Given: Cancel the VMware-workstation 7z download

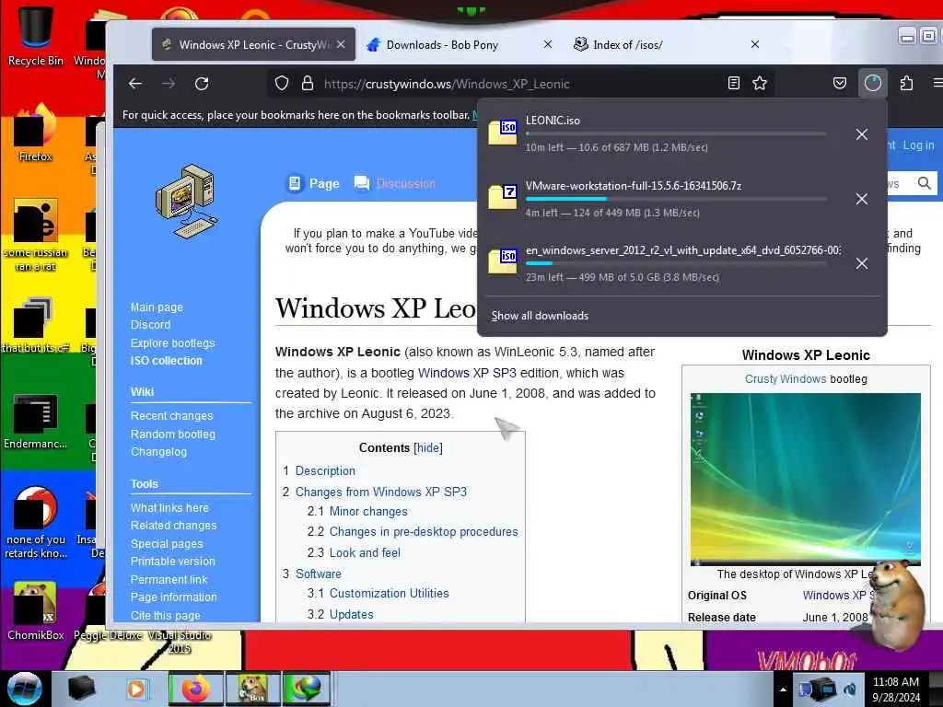Looking at the screenshot, I should [x=861, y=199].
